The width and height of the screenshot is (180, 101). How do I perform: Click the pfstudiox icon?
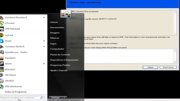click(x=2, y=69)
